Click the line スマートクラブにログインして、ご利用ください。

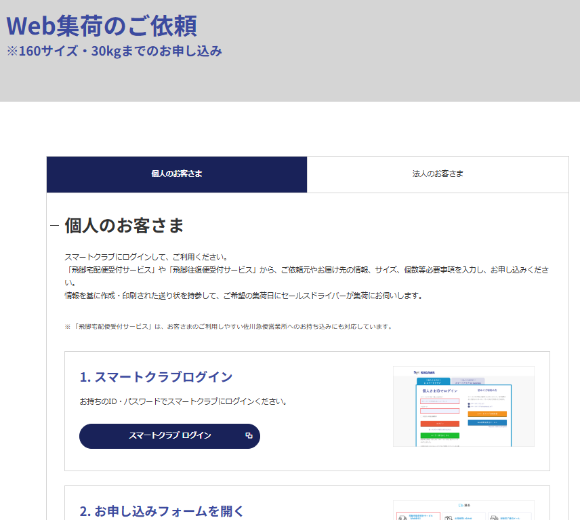click(x=146, y=257)
